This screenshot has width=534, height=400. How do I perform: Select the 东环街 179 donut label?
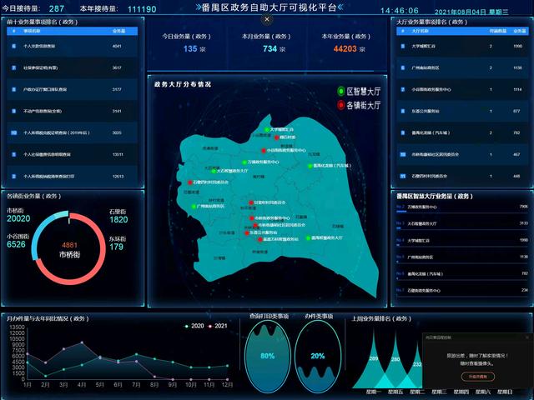coord(118,242)
